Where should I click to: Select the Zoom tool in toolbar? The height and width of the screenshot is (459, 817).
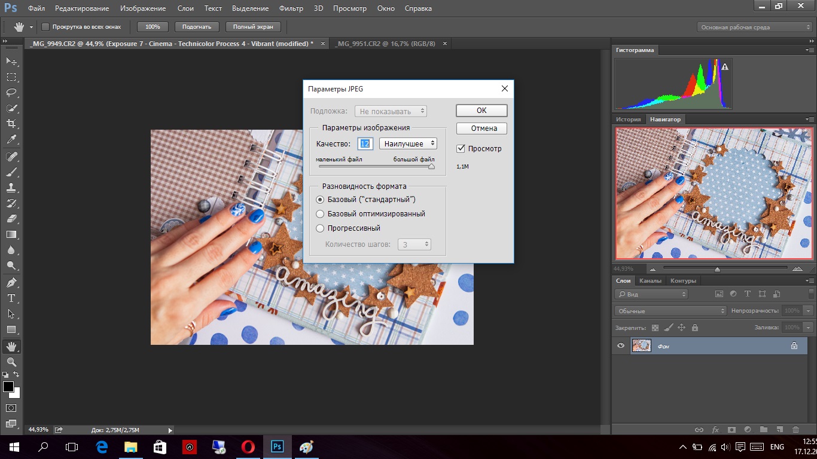click(x=11, y=362)
